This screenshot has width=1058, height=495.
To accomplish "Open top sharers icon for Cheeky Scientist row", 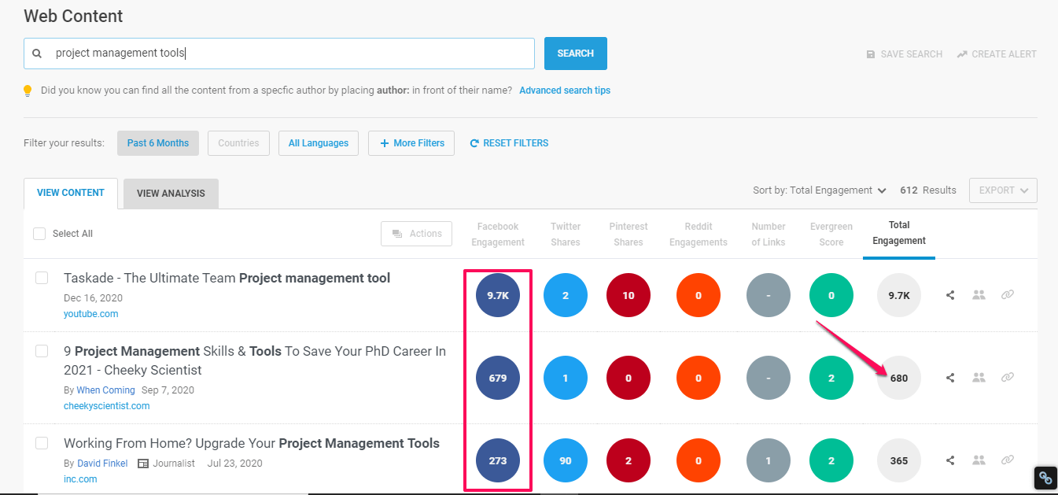I will 979,378.
